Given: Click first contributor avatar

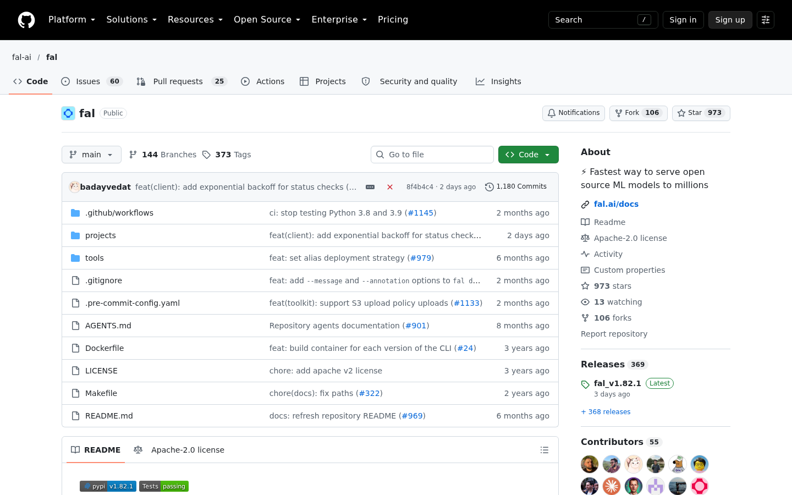Looking at the screenshot, I should [590, 464].
